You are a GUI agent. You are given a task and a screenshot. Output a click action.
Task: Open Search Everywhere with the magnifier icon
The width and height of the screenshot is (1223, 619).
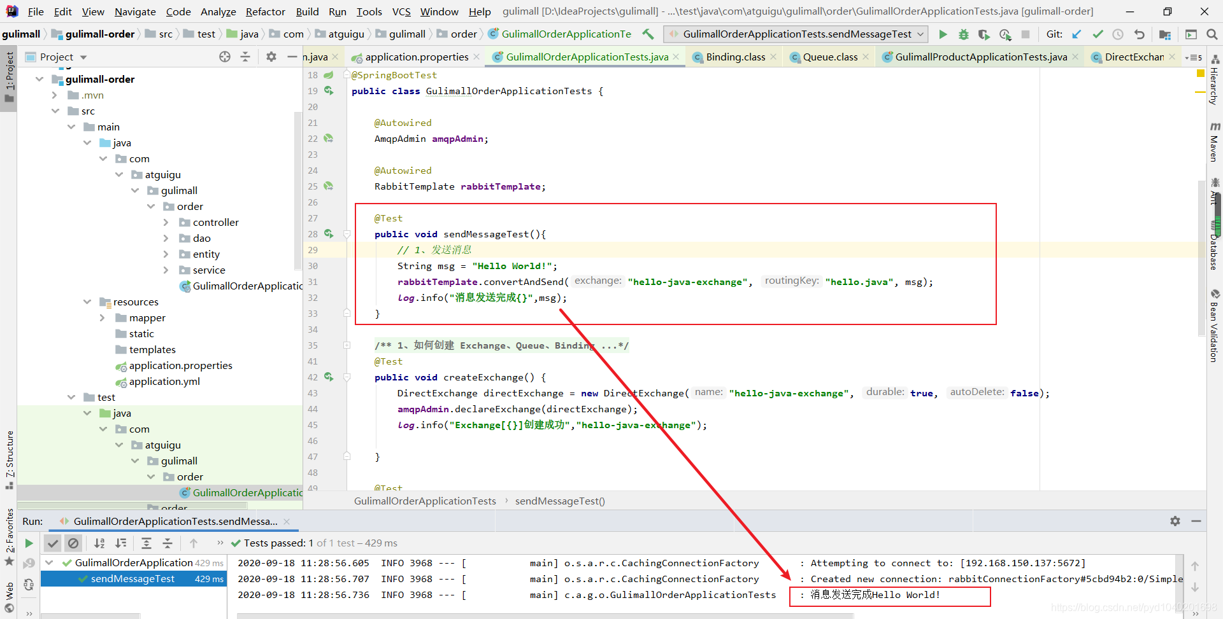point(1212,34)
